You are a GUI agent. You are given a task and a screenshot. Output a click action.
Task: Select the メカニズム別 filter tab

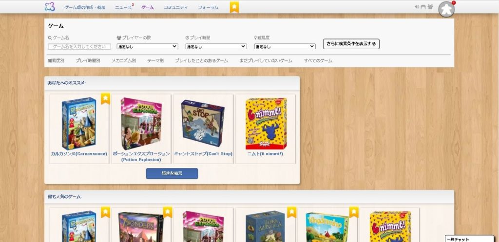pyautogui.click(x=123, y=61)
